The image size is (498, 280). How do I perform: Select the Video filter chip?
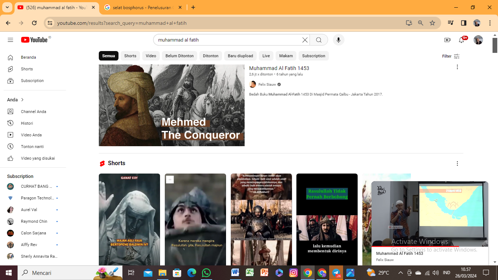click(x=151, y=56)
